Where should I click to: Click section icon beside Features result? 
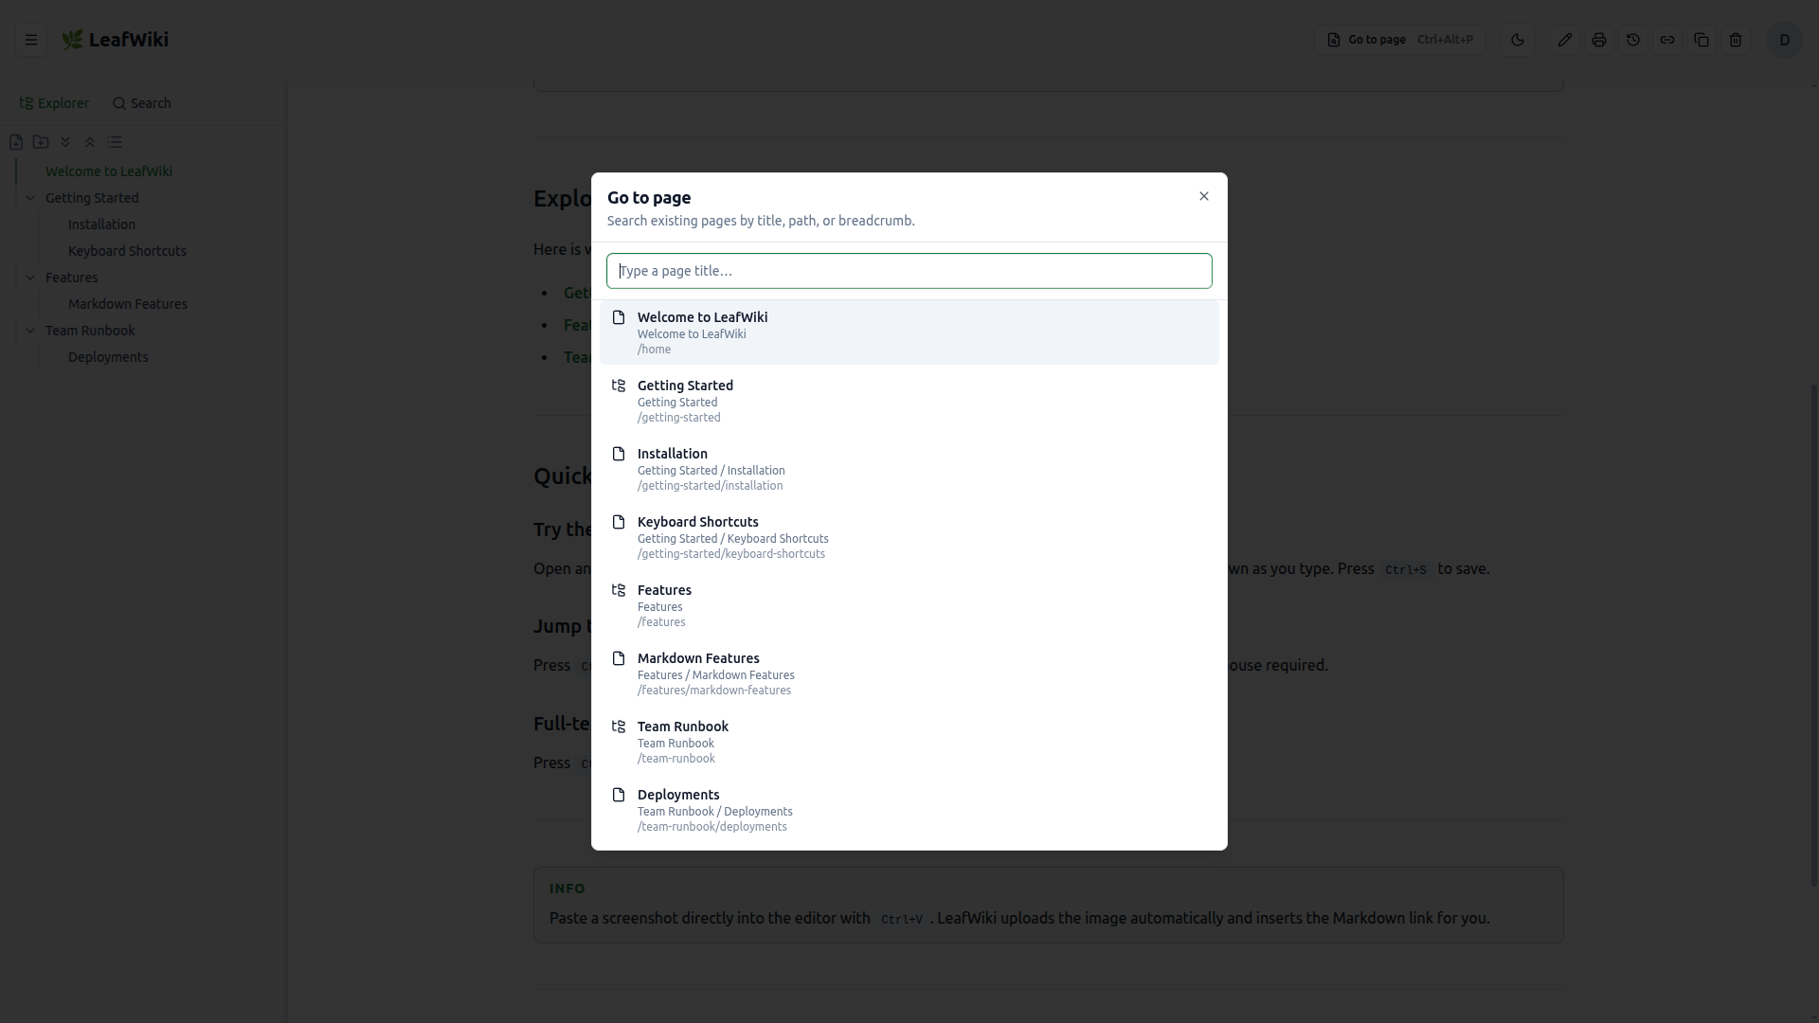pyautogui.click(x=619, y=590)
